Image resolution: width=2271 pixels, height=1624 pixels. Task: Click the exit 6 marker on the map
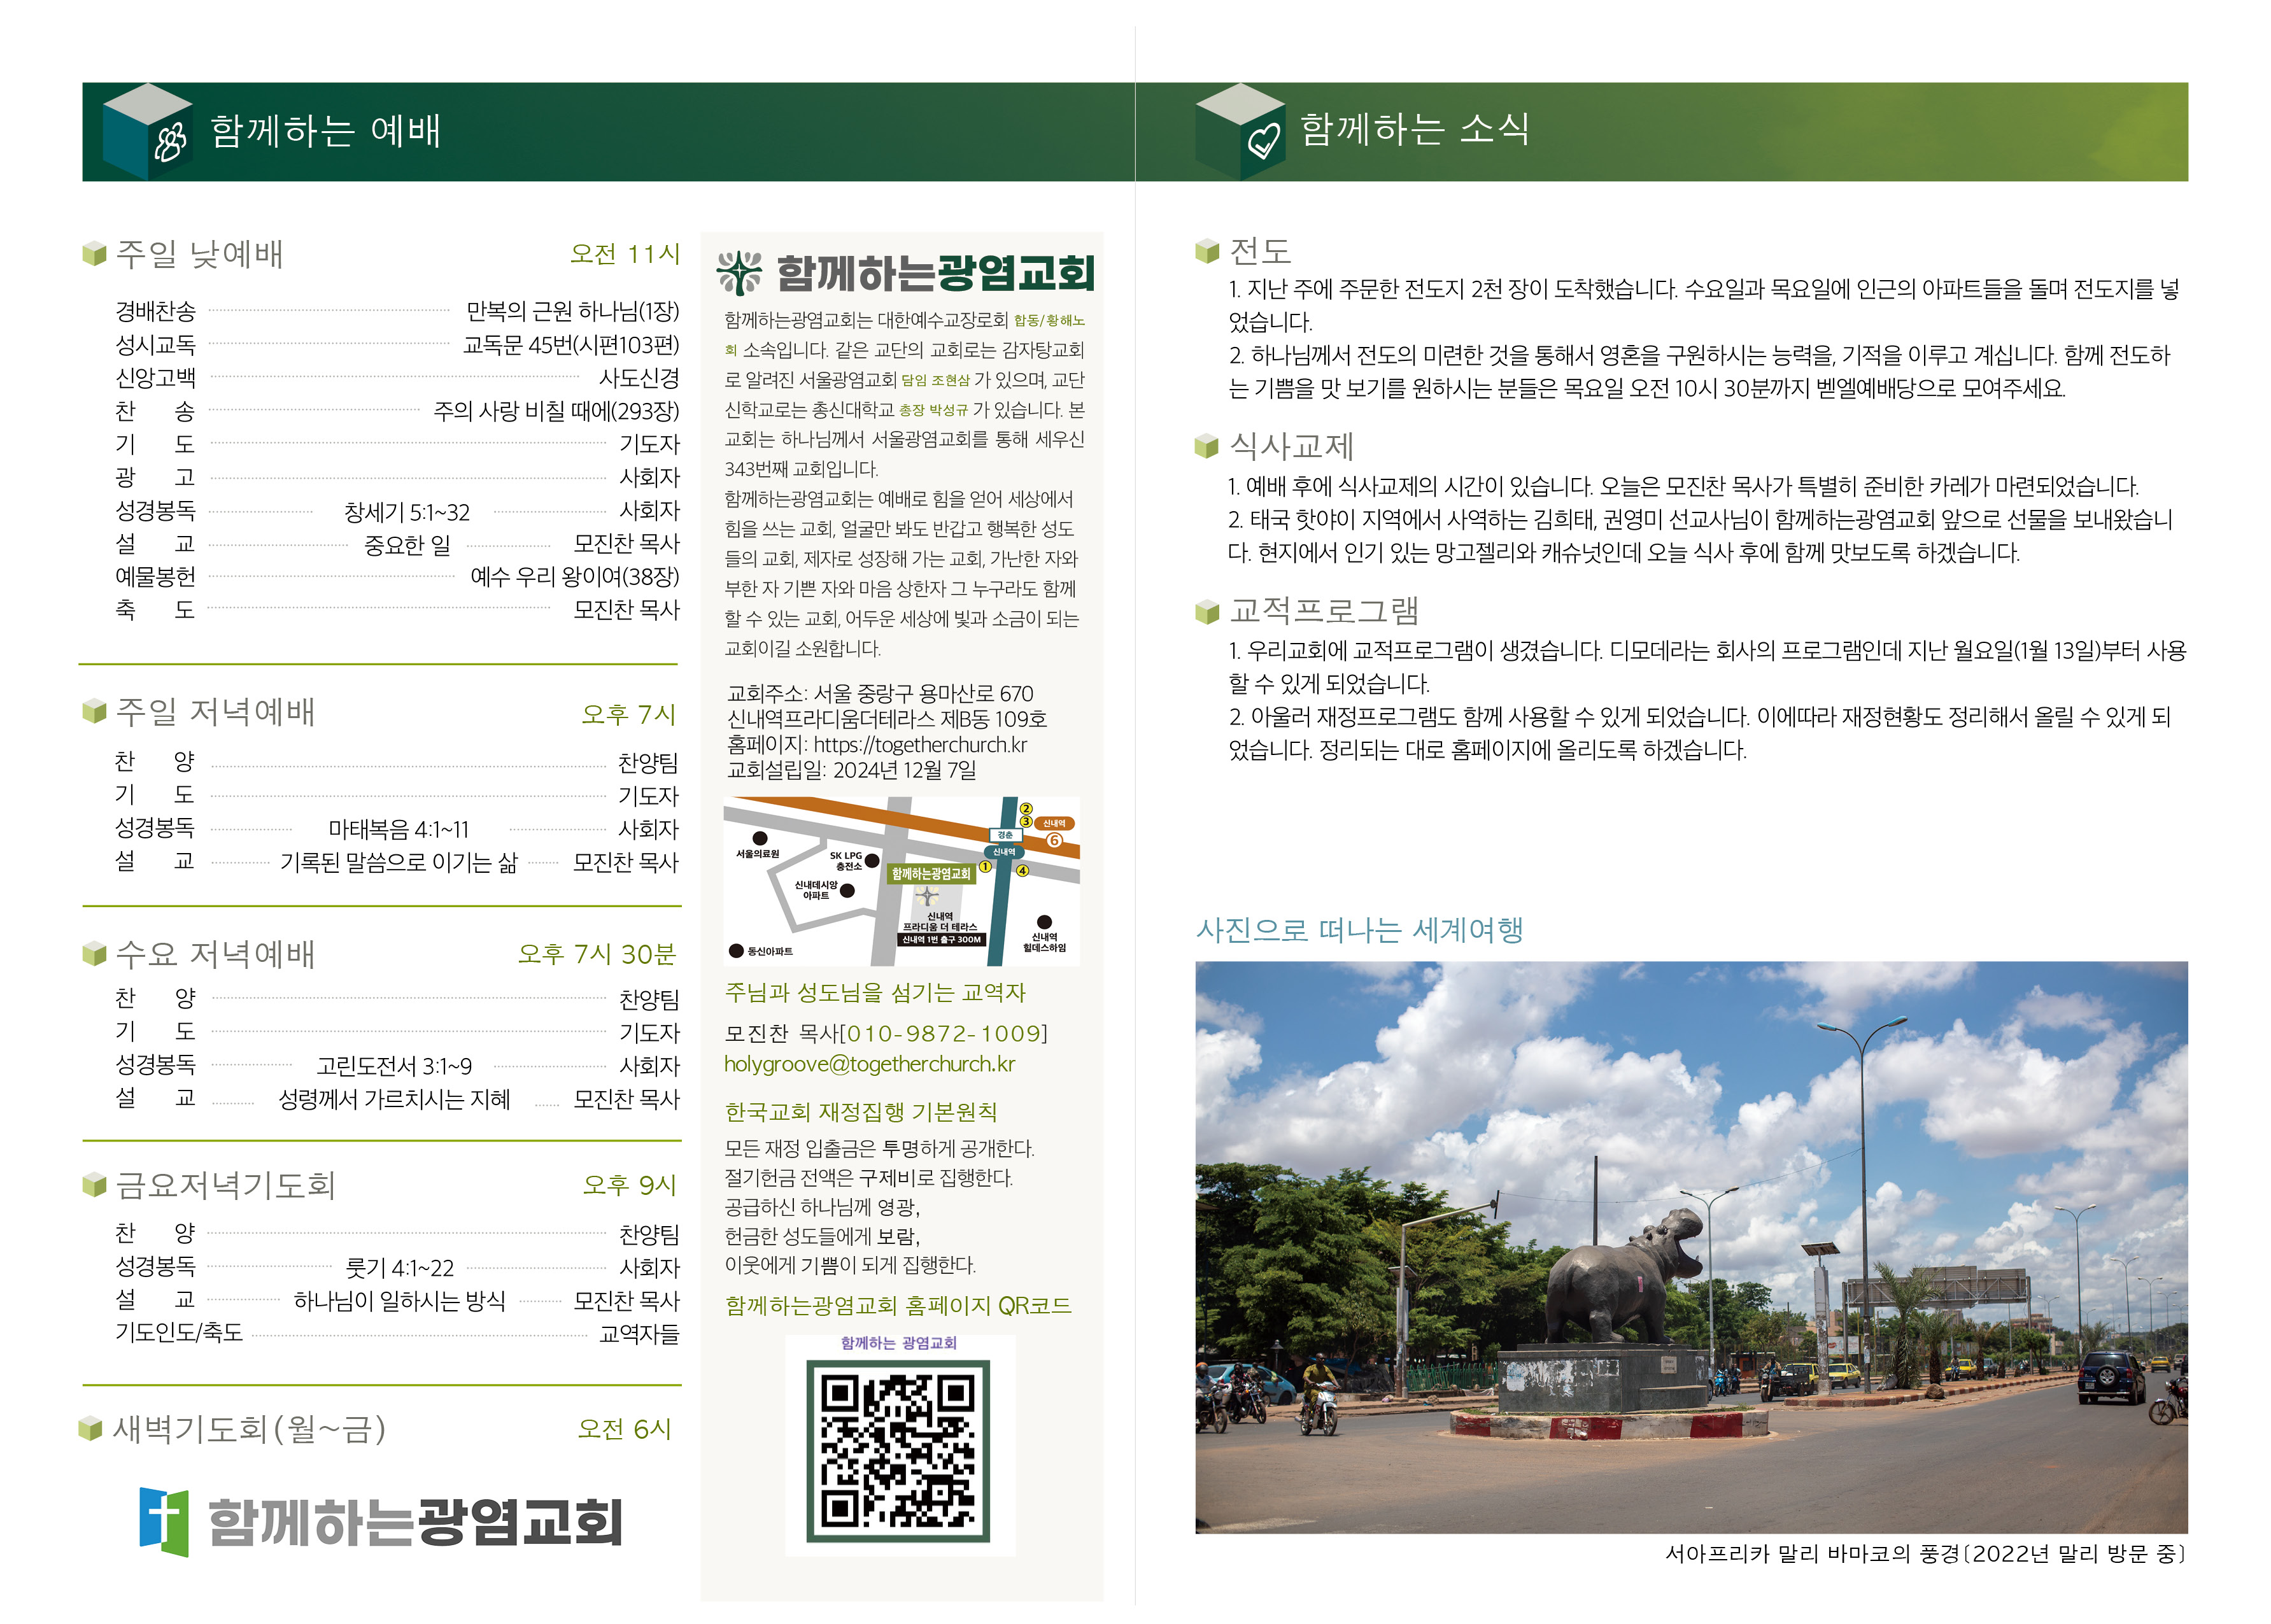[x=1053, y=840]
